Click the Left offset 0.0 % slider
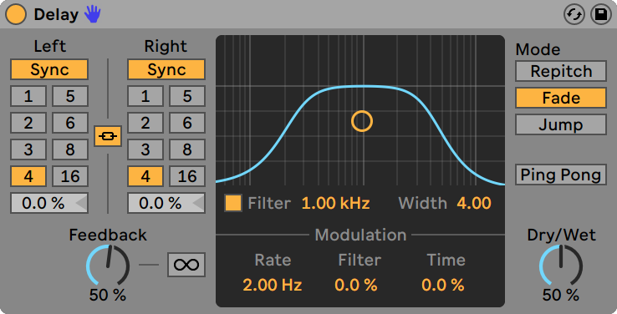The width and height of the screenshot is (617, 314). pos(49,203)
